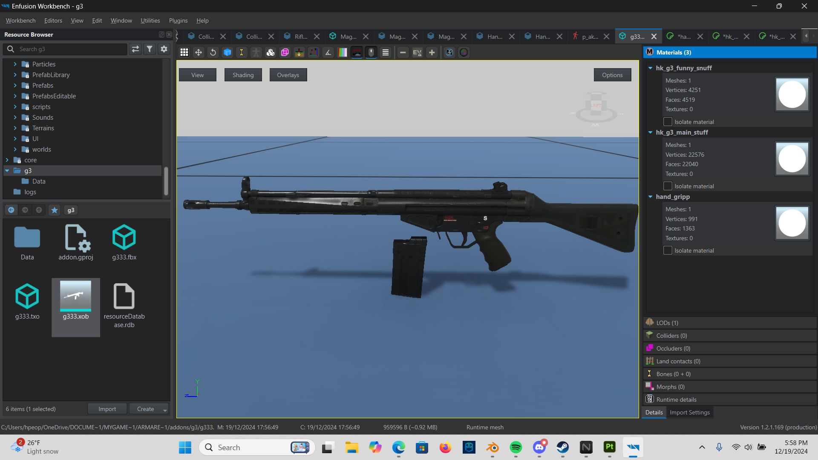
Task: Select the Rotate tool in viewport toolbar
Action: pyautogui.click(x=213, y=52)
